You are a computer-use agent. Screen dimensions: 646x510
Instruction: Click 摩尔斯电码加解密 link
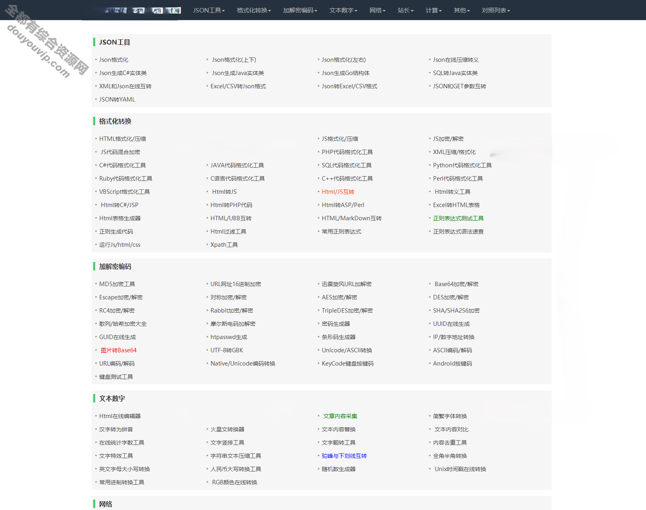[233, 324]
